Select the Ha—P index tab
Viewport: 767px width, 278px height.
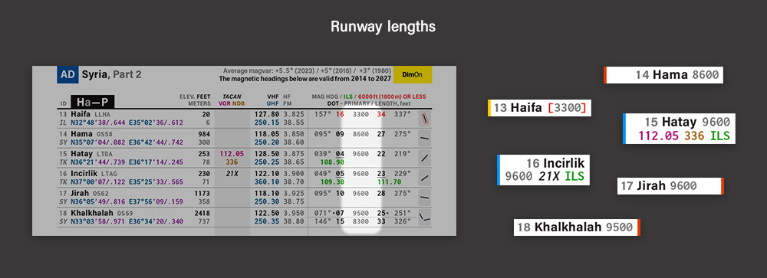[93, 102]
